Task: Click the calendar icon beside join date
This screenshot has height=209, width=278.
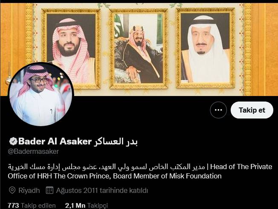Action: point(49,190)
